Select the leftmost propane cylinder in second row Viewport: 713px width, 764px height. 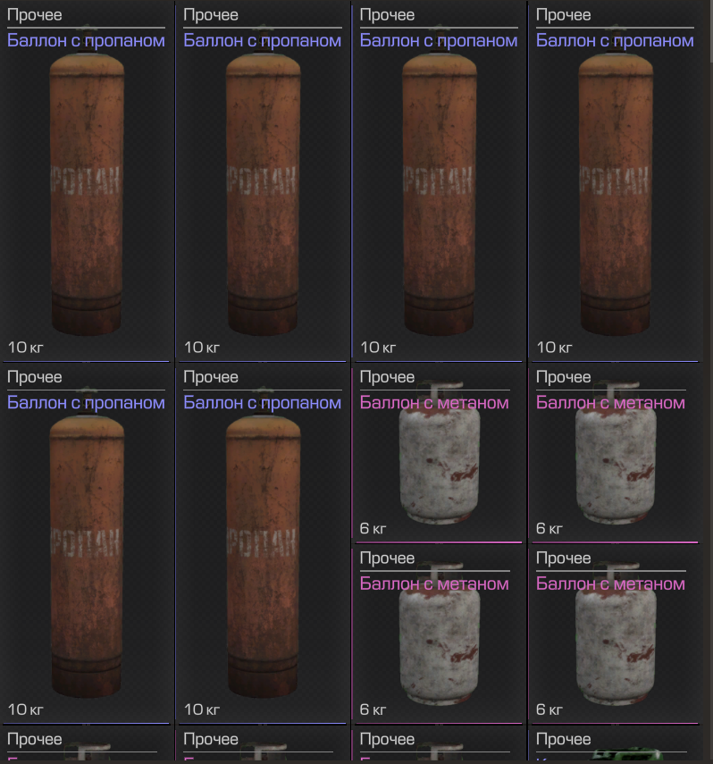[87, 543]
